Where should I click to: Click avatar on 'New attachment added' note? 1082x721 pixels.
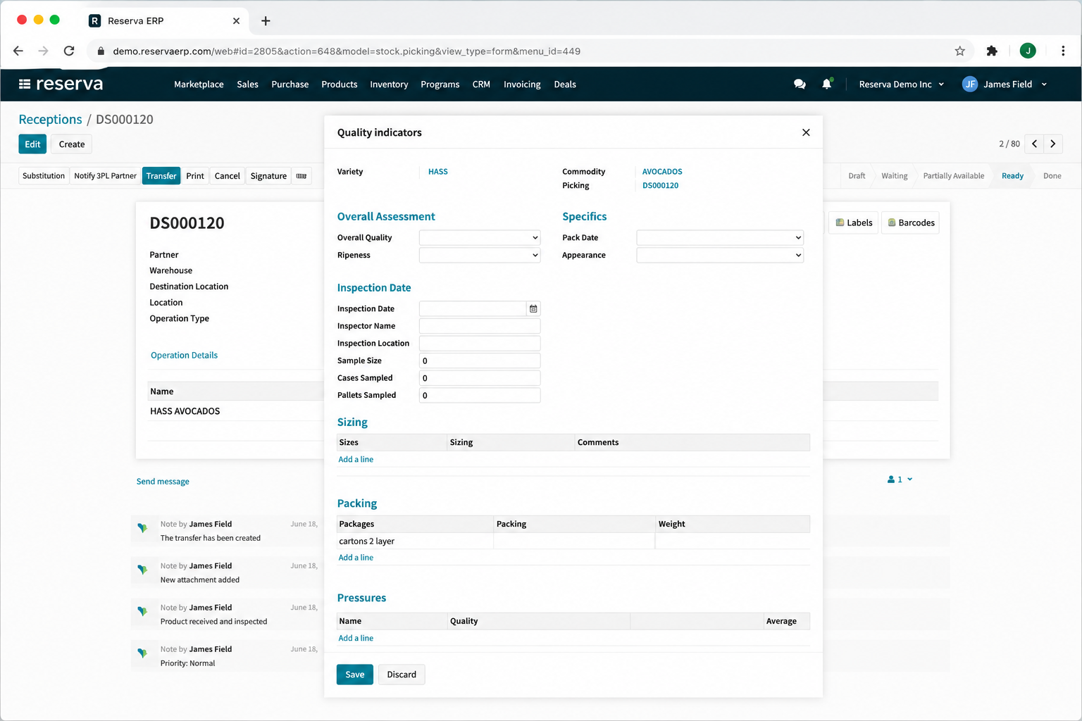coord(143,570)
